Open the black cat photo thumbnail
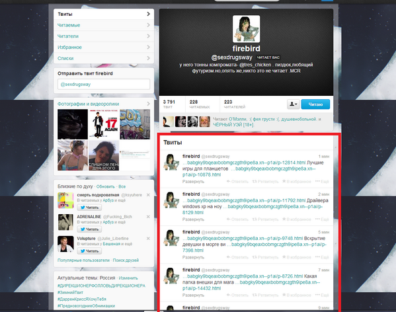396x312 pixels. (x=73, y=124)
